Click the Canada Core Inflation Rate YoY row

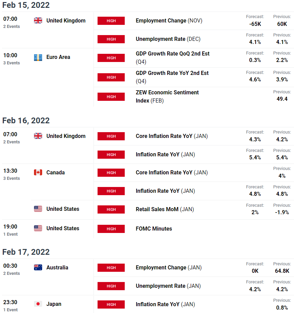(194, 172)
